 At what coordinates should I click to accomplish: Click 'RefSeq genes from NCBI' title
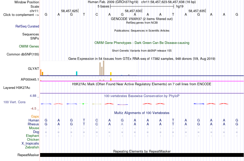click(x=142, y=23)
